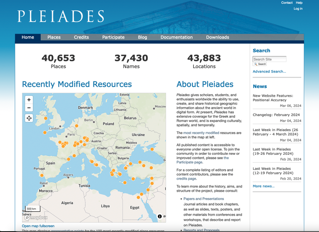
Task: Open the Places tab
Action: 54,37
